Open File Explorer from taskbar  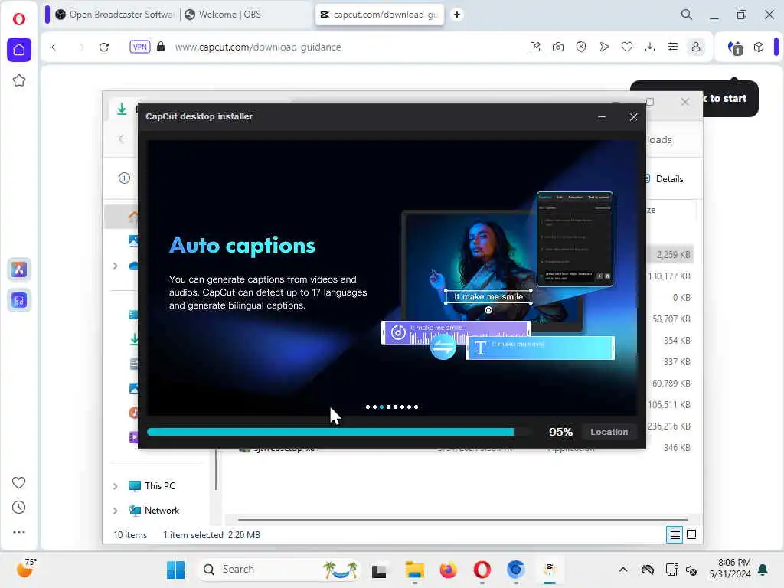414,570
